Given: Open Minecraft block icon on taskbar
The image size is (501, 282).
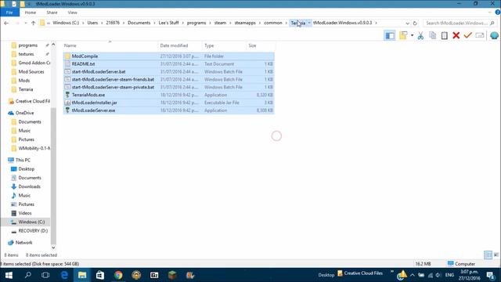Looking at the screenshot, I should click(172, 275).
